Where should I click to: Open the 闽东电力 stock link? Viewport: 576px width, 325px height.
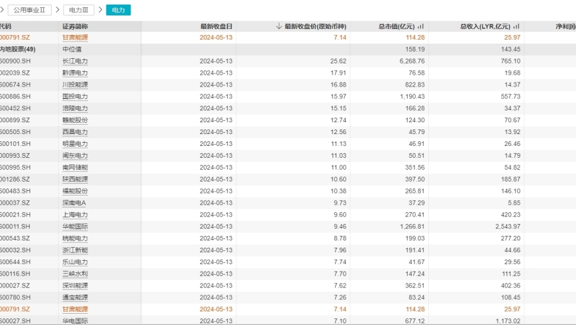point(75,156)
